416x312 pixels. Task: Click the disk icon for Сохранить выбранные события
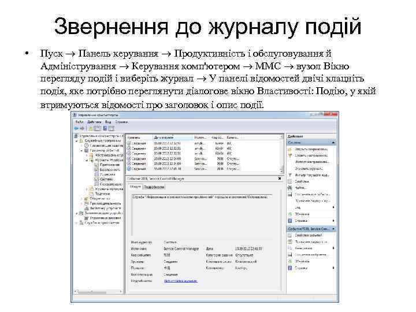point(290,255)
